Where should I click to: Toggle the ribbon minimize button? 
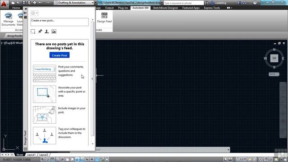pyautogui.click(x=228, y=8)
